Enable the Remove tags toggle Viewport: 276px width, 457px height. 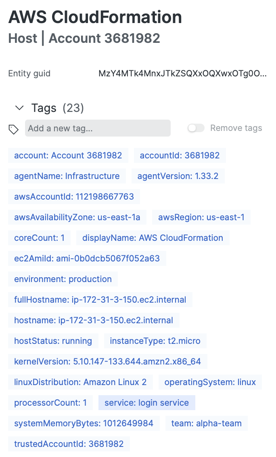[196, 128]
